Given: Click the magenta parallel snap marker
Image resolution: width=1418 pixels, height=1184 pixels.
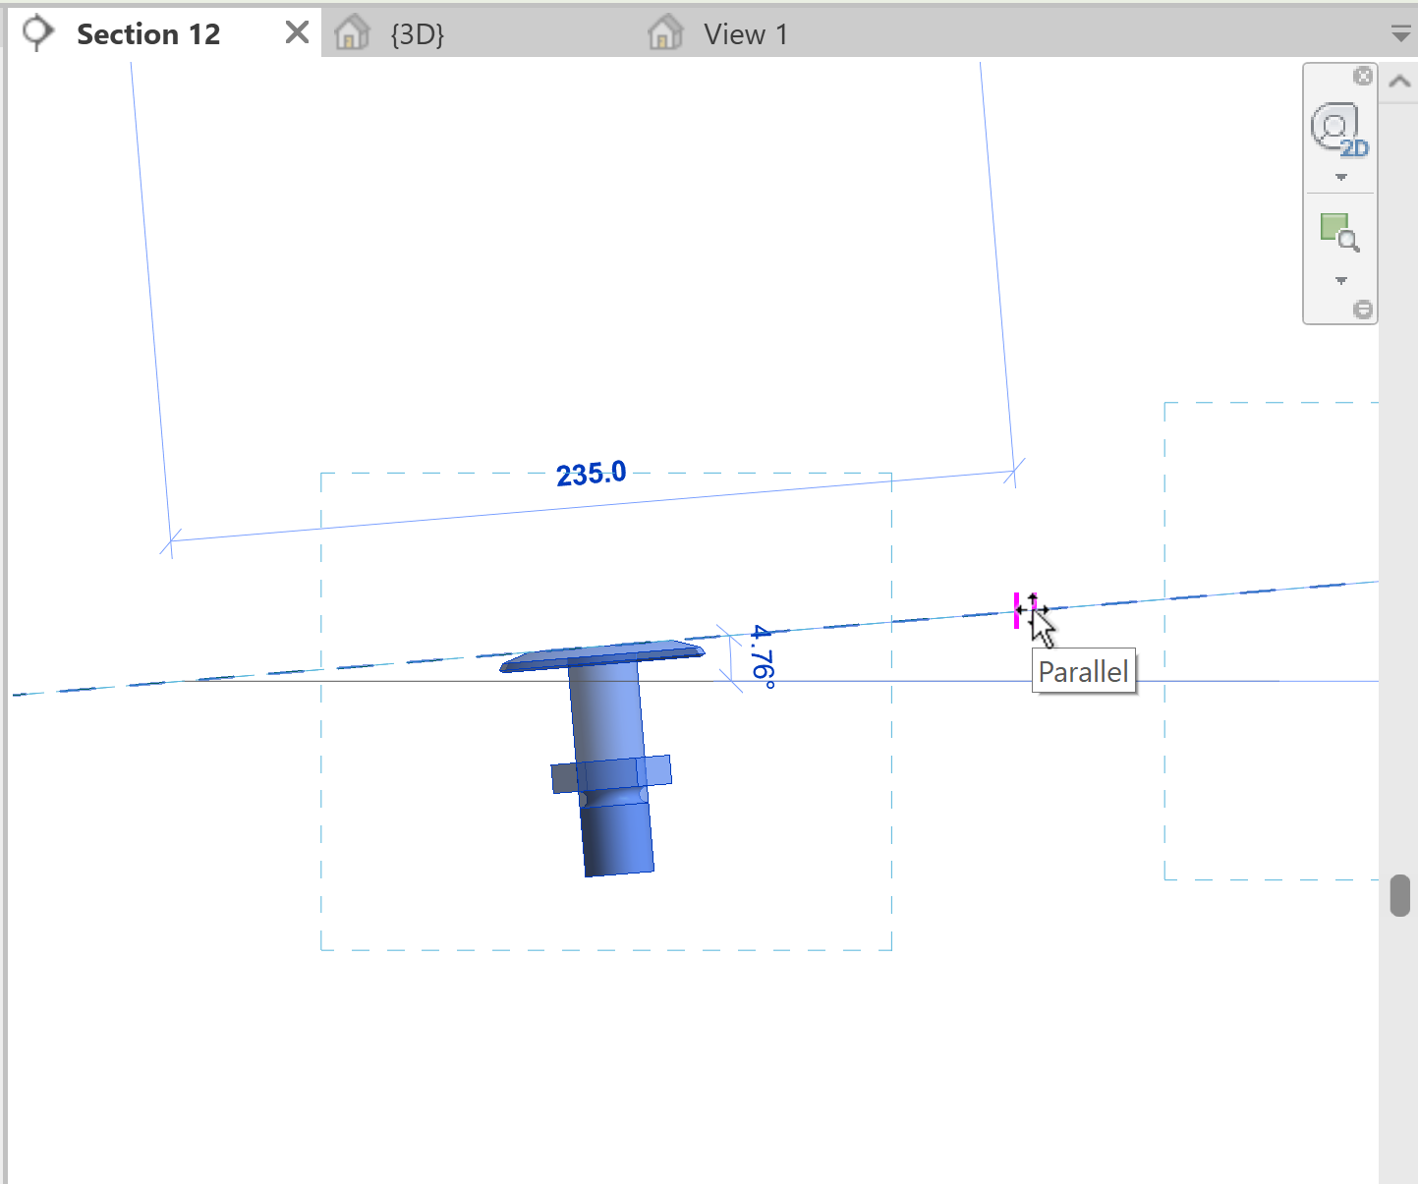Looking at the screenshot, I should pyautogui.click(x=1017, y=610).
